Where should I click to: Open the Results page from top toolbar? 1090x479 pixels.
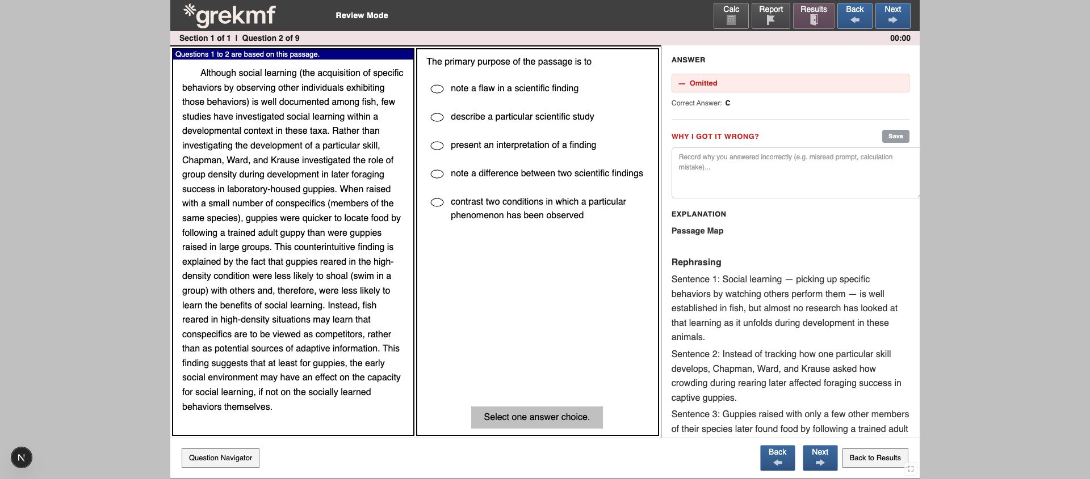814,15
